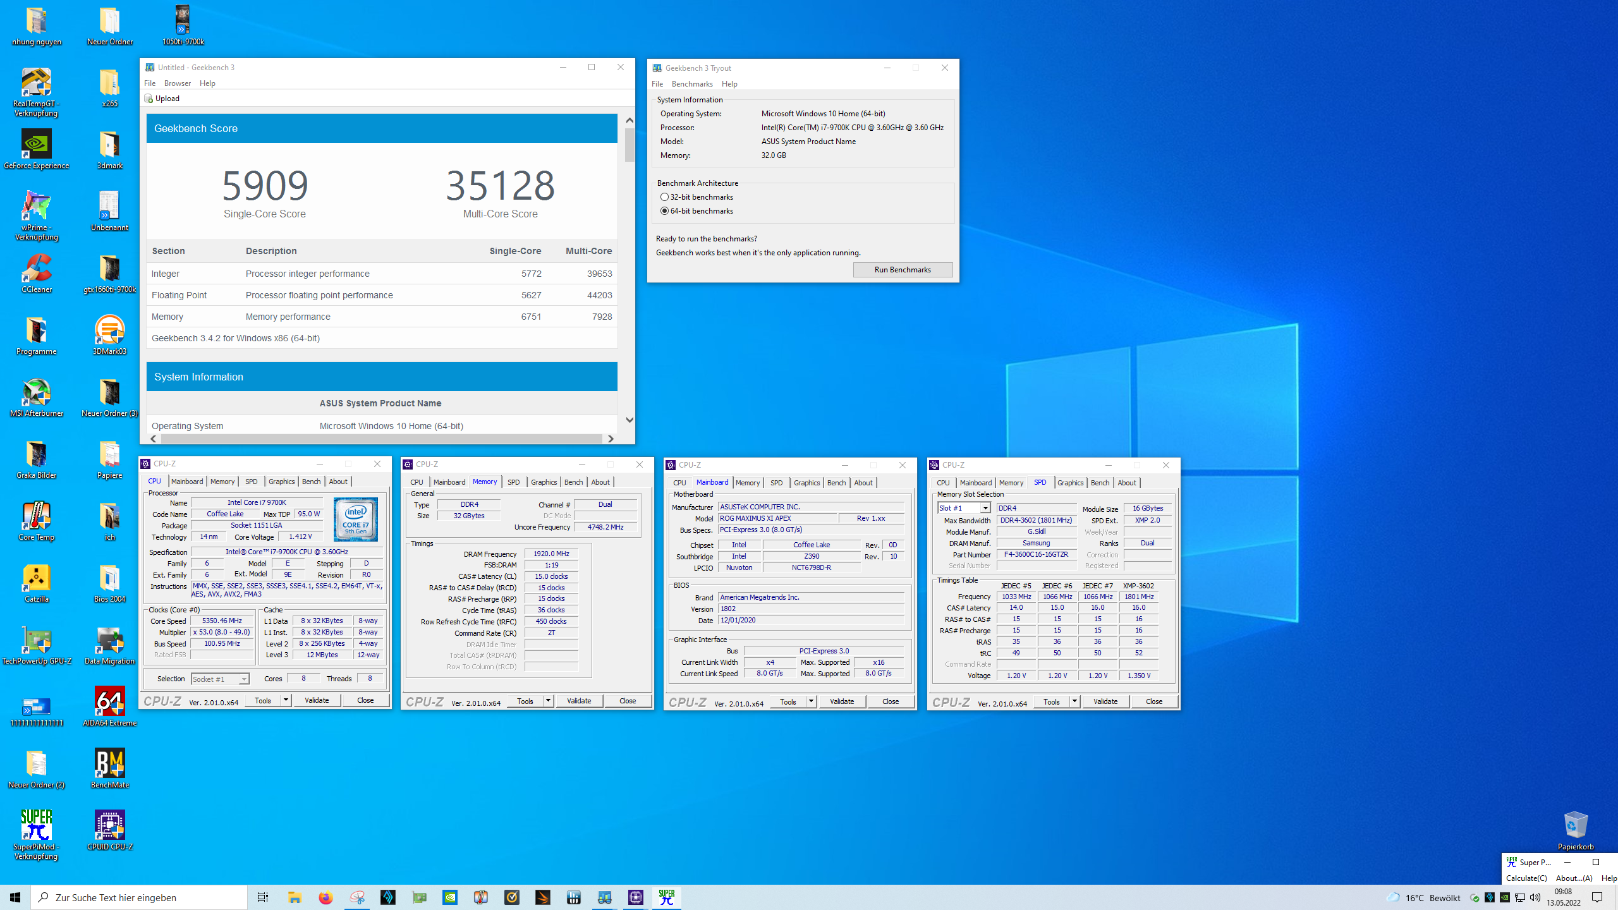Open the Catzilla desktop icon
The height and width of the screenshot is (910, 1618).
36,583
